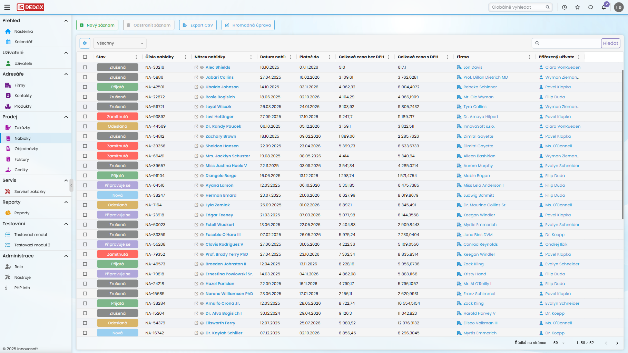Click the Export CSV button
The width and height of the screenshot is (628, 353).
pos(198,25)
